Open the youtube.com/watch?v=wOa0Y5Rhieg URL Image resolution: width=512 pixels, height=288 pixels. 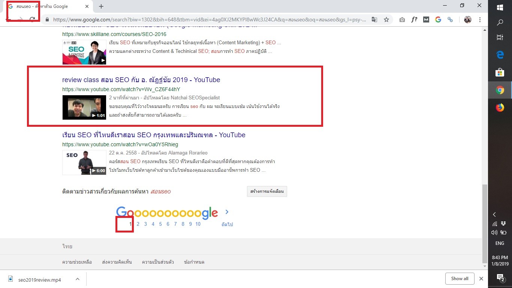coord(120,144)
